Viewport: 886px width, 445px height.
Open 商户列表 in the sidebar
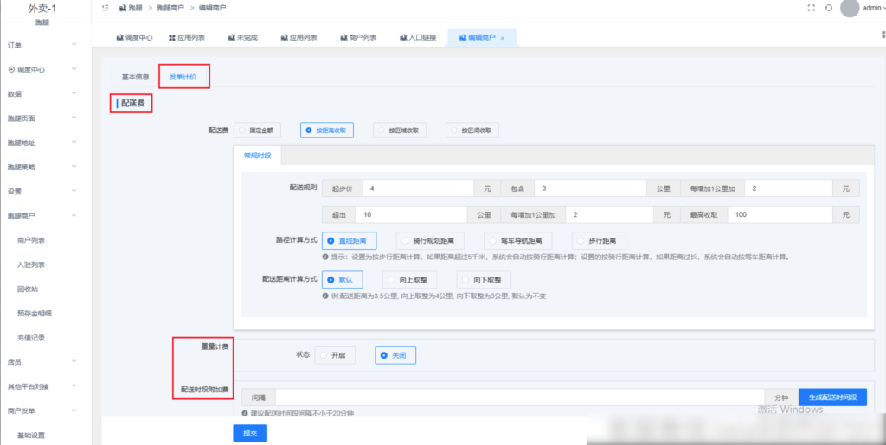pos(31,240)
